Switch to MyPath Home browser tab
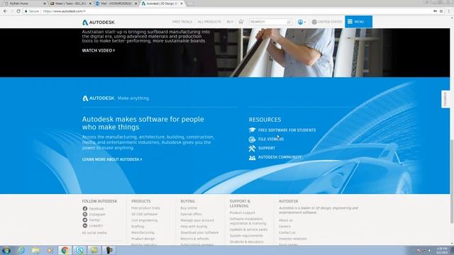The height and width of the screenshot is (255, 454). pos(26,4)
